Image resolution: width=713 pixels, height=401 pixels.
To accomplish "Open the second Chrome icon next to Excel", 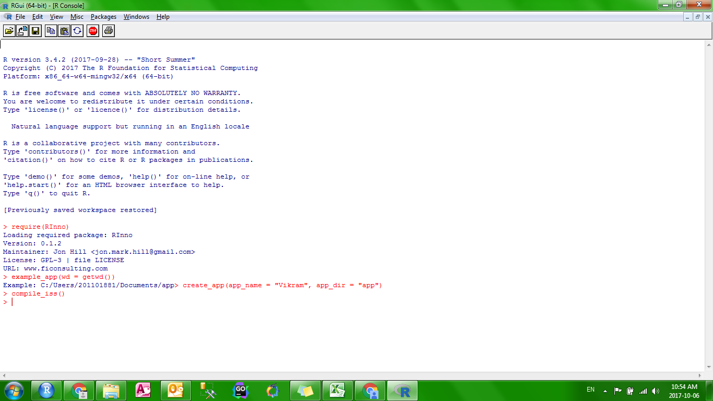I will pos(370,391).
